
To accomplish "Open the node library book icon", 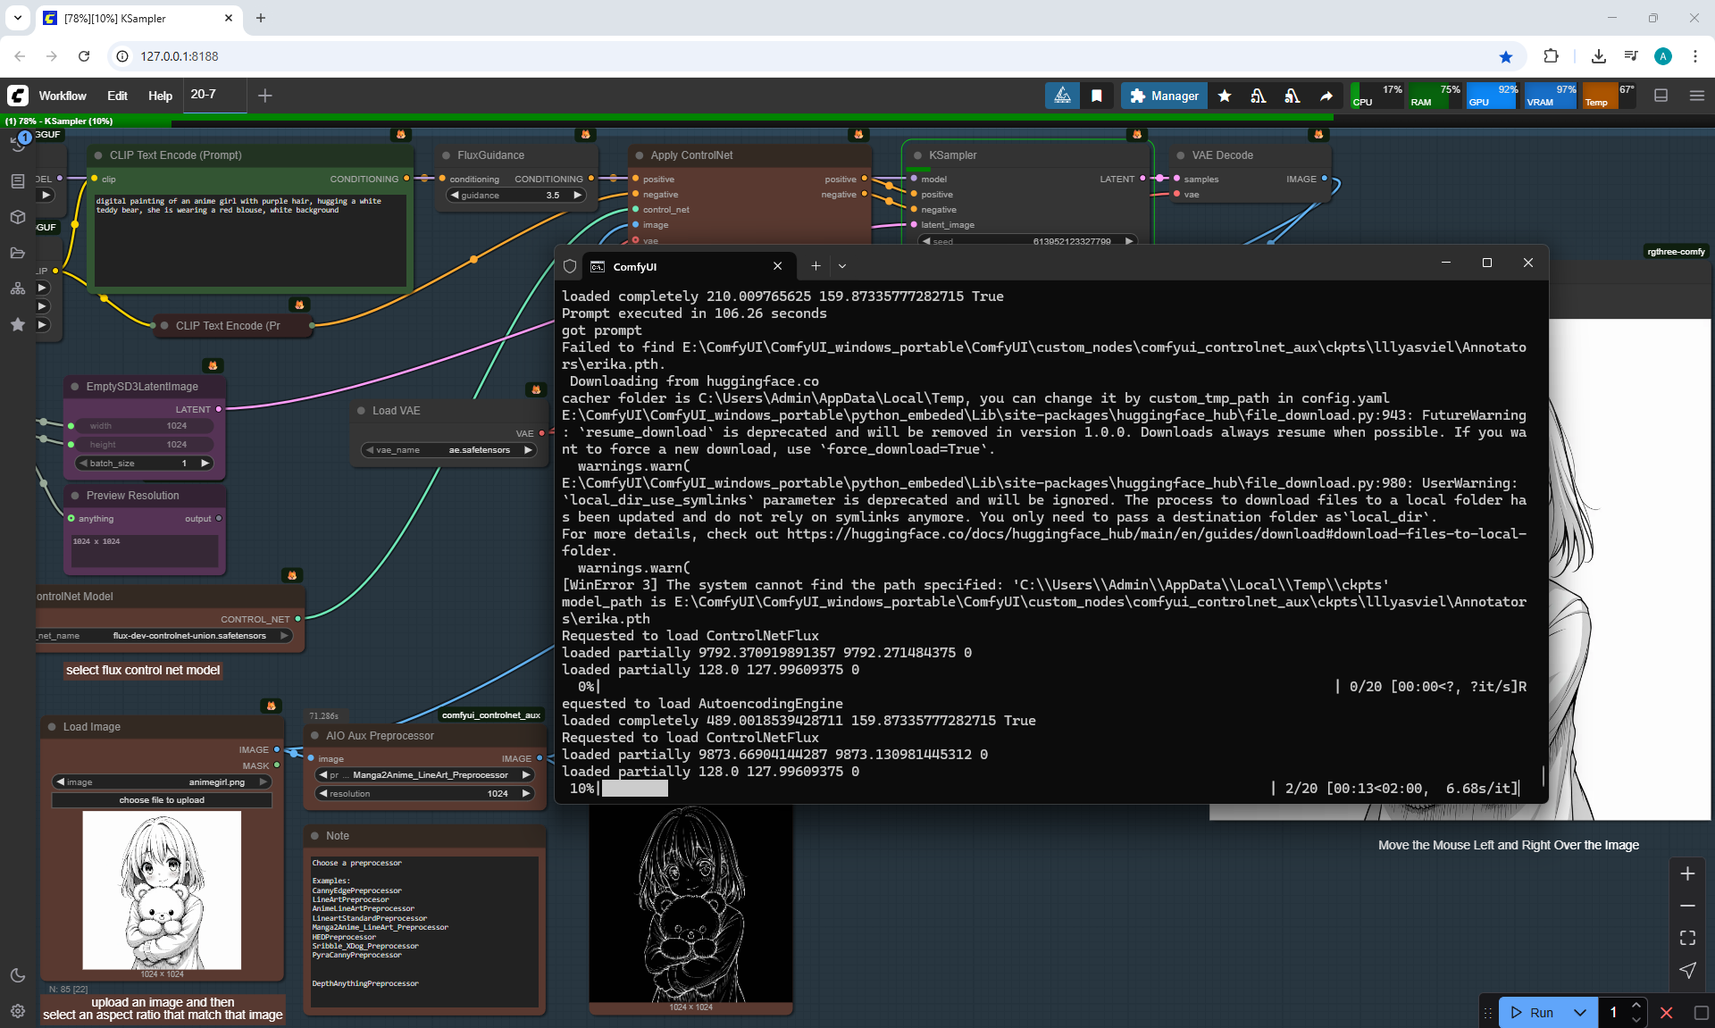I will 18,181.
